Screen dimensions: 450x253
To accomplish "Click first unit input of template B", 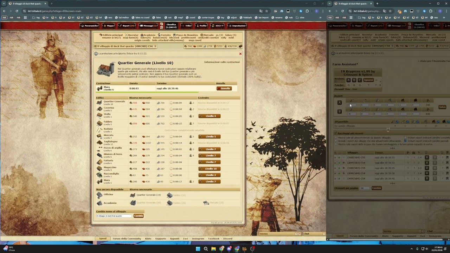I will tap(351, 114).
